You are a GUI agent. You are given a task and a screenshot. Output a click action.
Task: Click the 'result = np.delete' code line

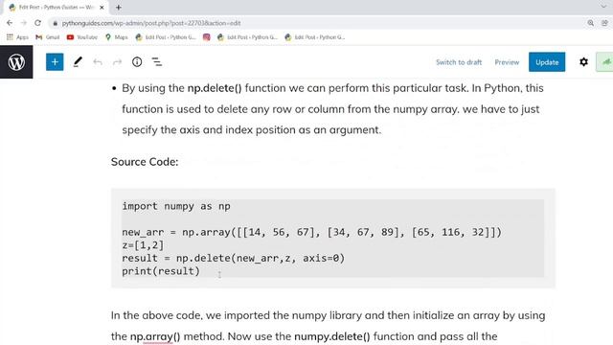234,258
